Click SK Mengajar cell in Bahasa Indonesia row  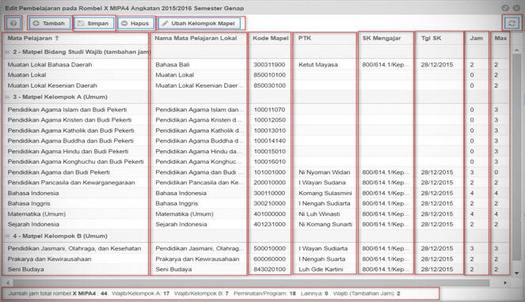[x=386, y=194]
